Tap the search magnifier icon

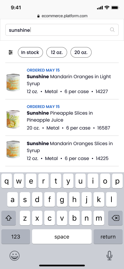click(112, 30)
